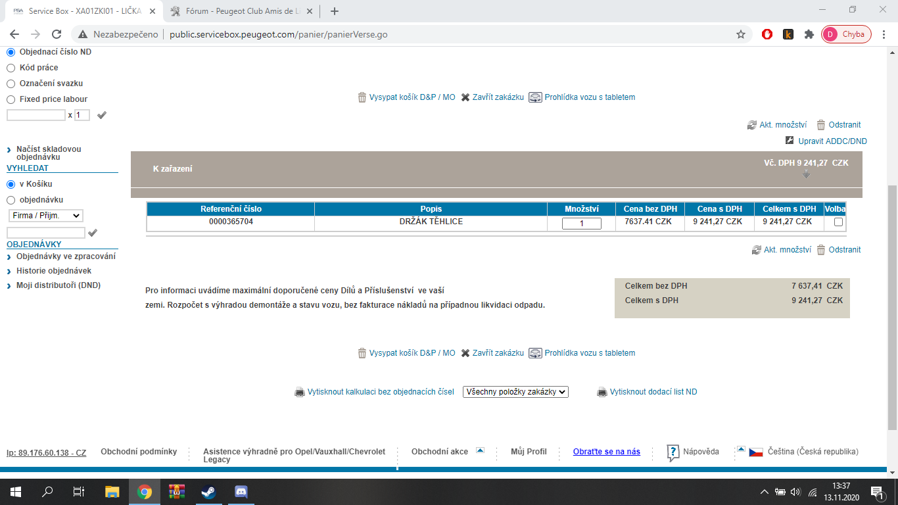Select the Kód práce radio button
Viewport: 898px width, 505px height.
11,68
